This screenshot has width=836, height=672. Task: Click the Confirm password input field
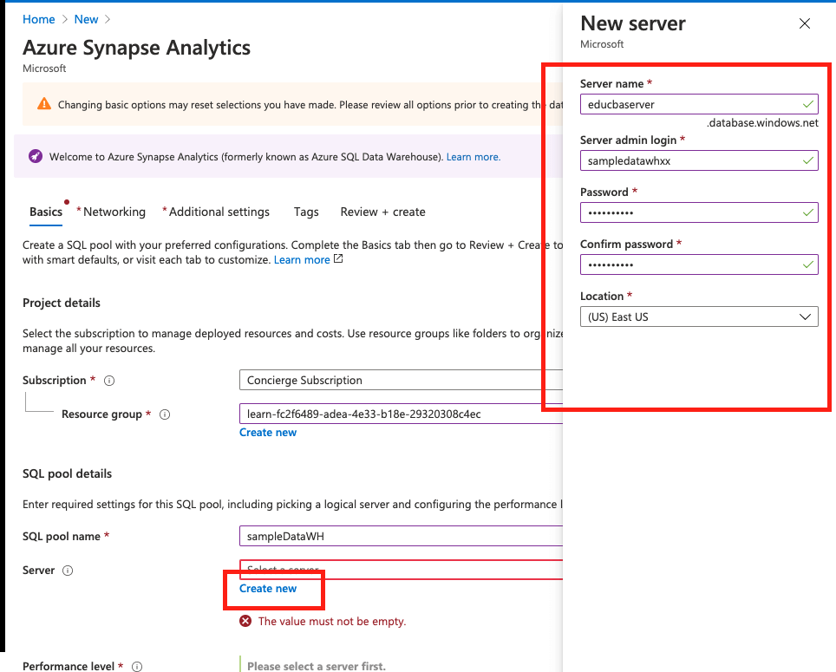(699, 264)
